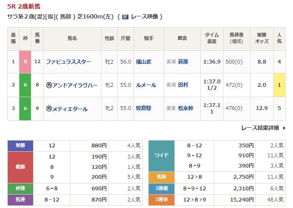The height and width of the screenshot is (208, 293).
Task: Open the レース結果詳細 link
Action: (x=260, y=128)
